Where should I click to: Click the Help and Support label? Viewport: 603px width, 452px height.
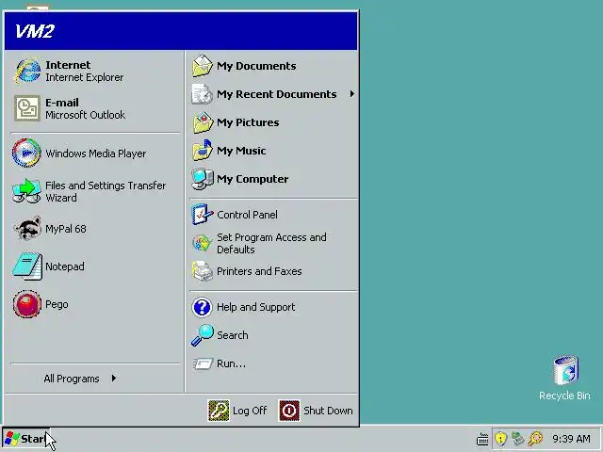(x=256, y=307)
